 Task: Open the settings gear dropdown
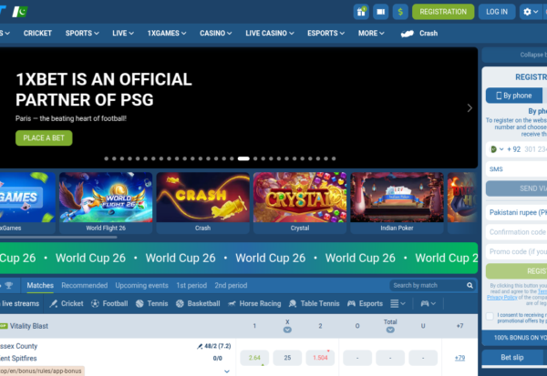coord(531,12)
